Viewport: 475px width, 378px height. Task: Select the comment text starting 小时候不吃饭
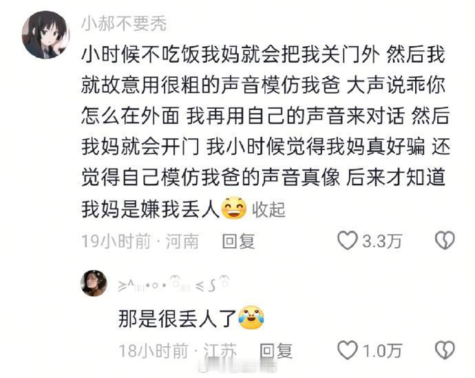265,132
